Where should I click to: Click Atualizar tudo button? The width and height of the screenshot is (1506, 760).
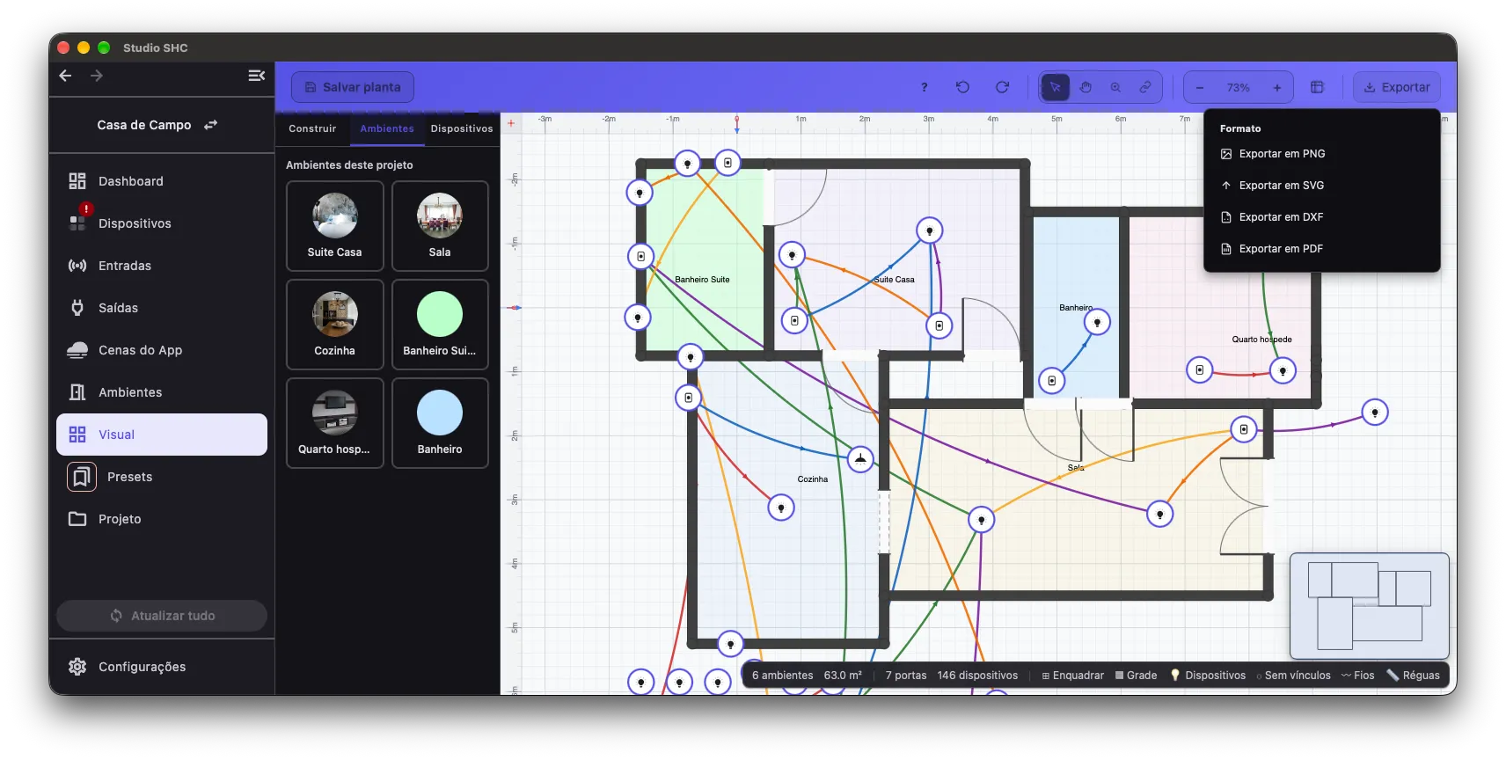[162, 616]
